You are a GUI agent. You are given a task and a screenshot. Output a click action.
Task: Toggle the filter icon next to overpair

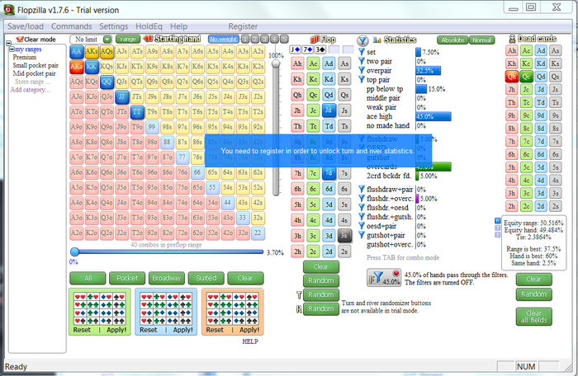pos(362,70)
